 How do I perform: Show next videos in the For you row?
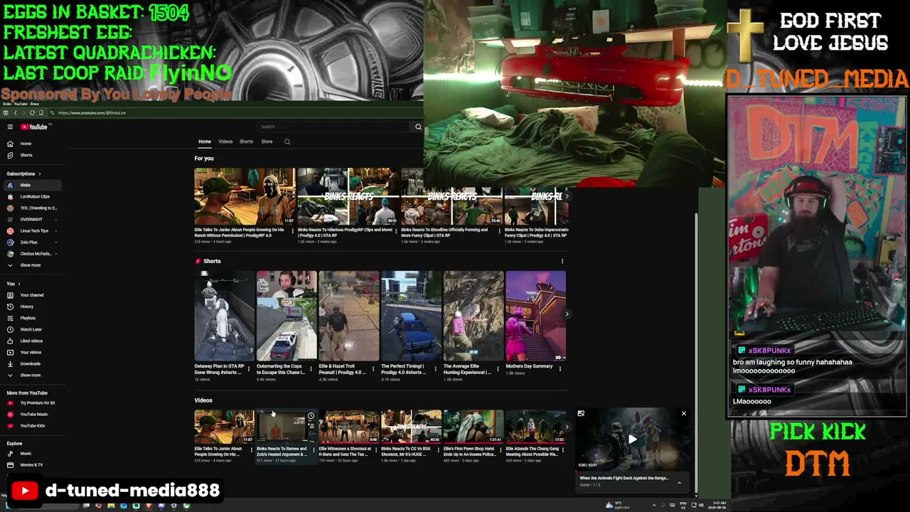tap(567, 196)
